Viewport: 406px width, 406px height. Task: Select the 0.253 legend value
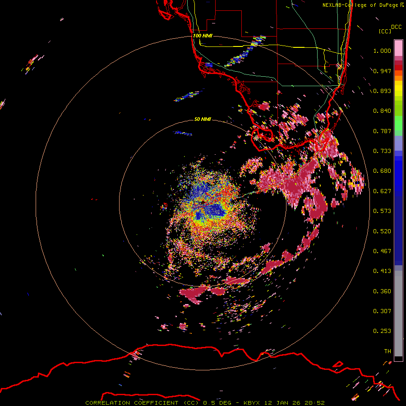(382, 331)
